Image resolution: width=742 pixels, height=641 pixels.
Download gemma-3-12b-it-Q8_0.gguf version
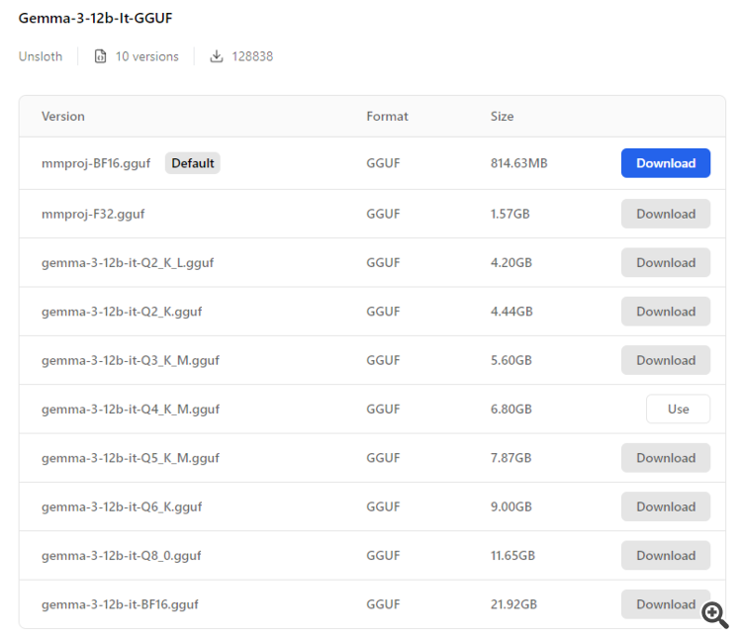point(665,555)
